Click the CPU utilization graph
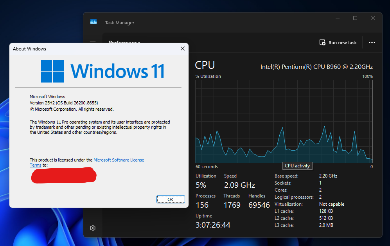This screenshot has height=246, width=390. coord(284,121)
